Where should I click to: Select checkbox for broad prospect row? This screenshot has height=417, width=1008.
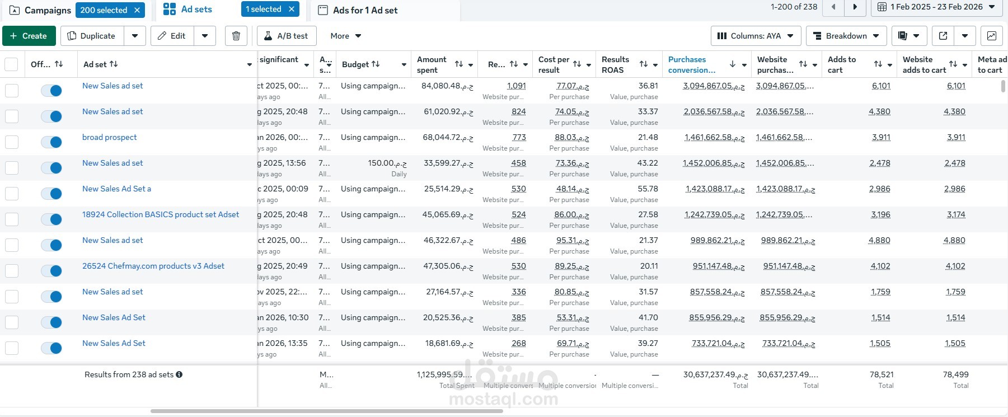click(12, 142)
